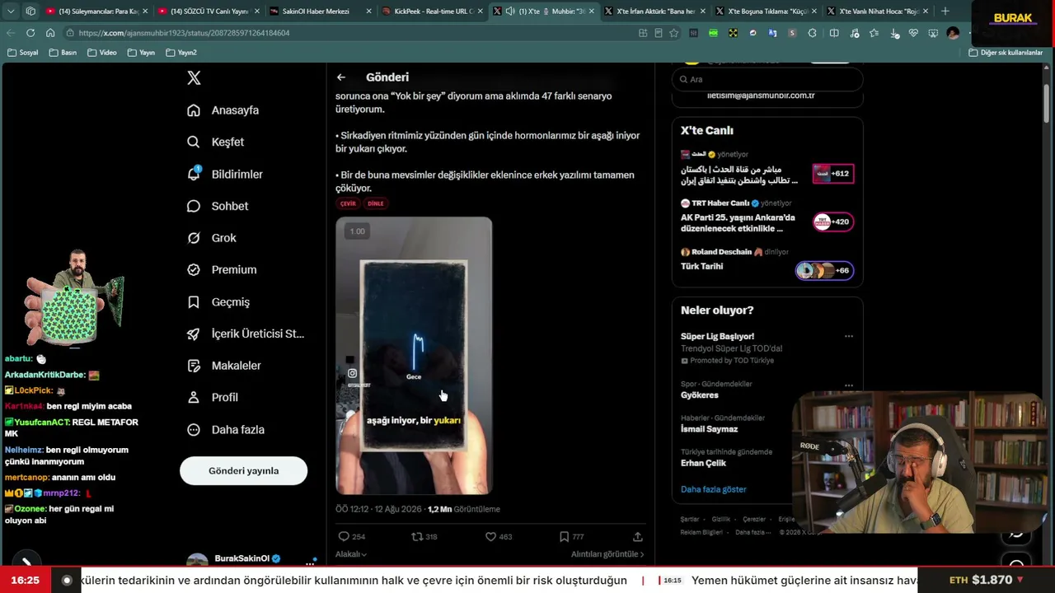Like the post with heart icon
Image resolution: width=1055 pixels, height=593 pixels.
tap(490, 536)
